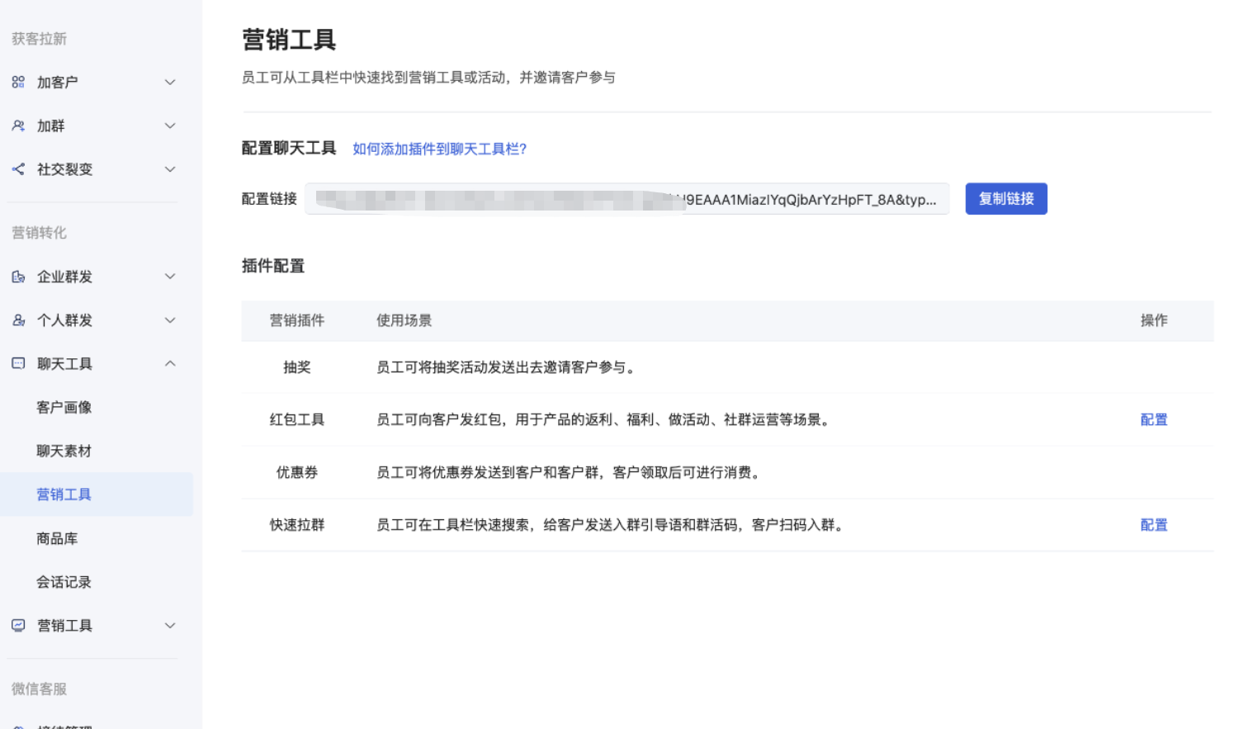Click the 营销插件 column header
The image size is (1234, 729).
pos(297,320)
